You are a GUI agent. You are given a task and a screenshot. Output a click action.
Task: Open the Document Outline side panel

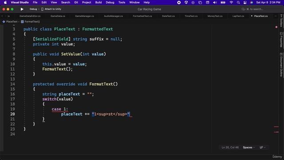[281, 64]
